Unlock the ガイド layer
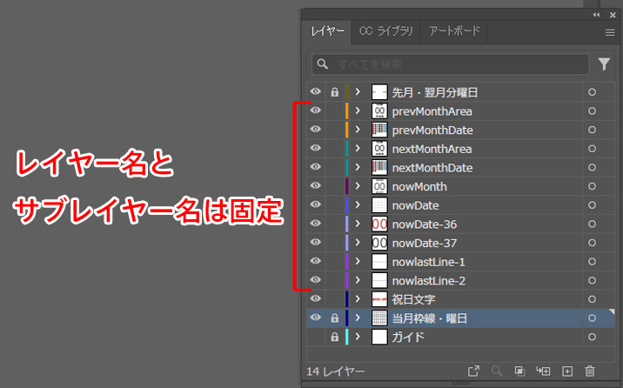This screenshot has height=388, width=623. 334,337
